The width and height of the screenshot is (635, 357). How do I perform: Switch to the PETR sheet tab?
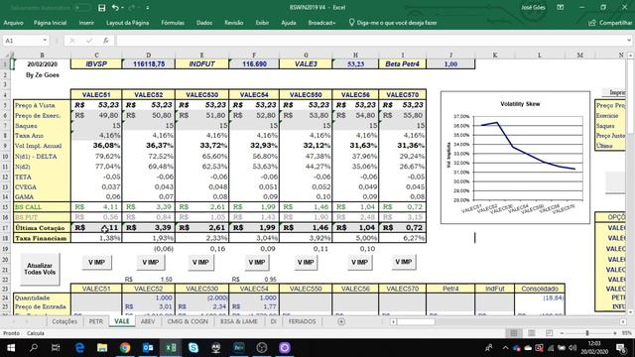pos(96,321)
